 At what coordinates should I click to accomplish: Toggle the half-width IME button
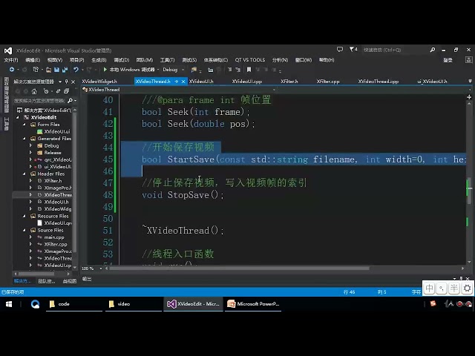tap(454, 288)
